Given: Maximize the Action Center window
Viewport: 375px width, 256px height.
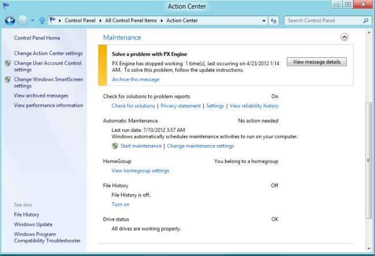Looking at the screenshot, I should pos(348,5).
